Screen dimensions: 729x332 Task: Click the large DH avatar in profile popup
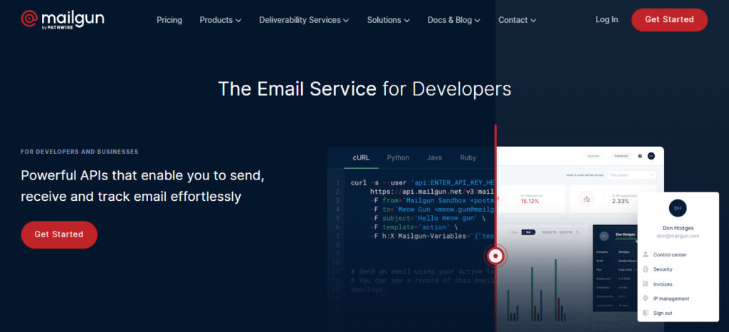coord(678,208)
